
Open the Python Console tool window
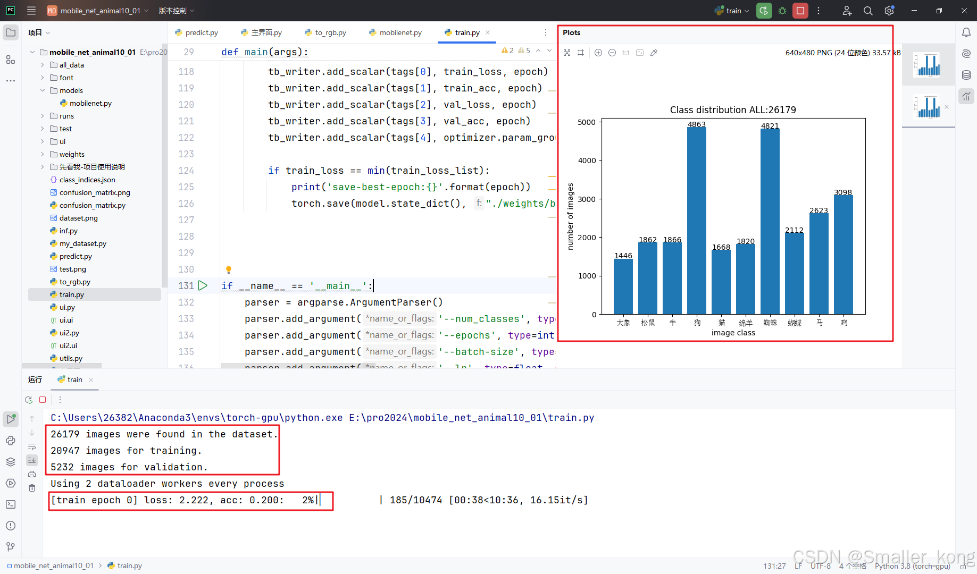pos(11,441)
